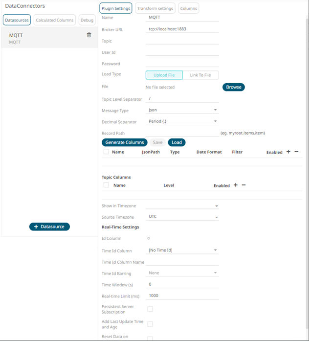
Task: Enable Persistent Server Subscription checkbox
Action: point(150,309)
